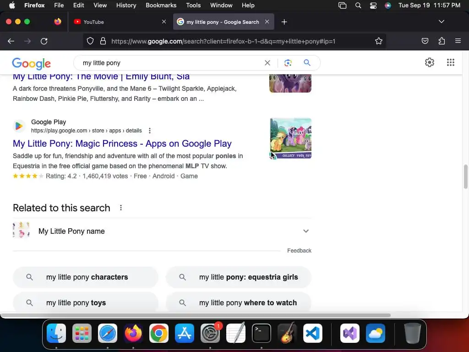Click the forward navigation arrow
Image resolution: width=469 pixels, height=352 pixels.
[27, 41]
